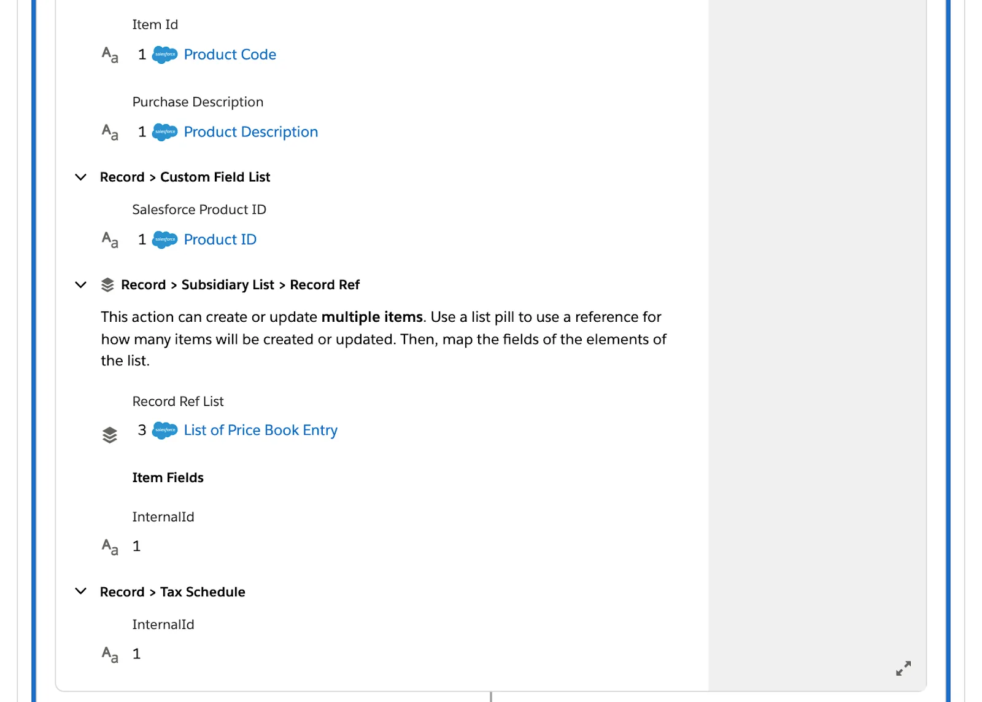Click the list stack icon beside Record Ref List

109,431
